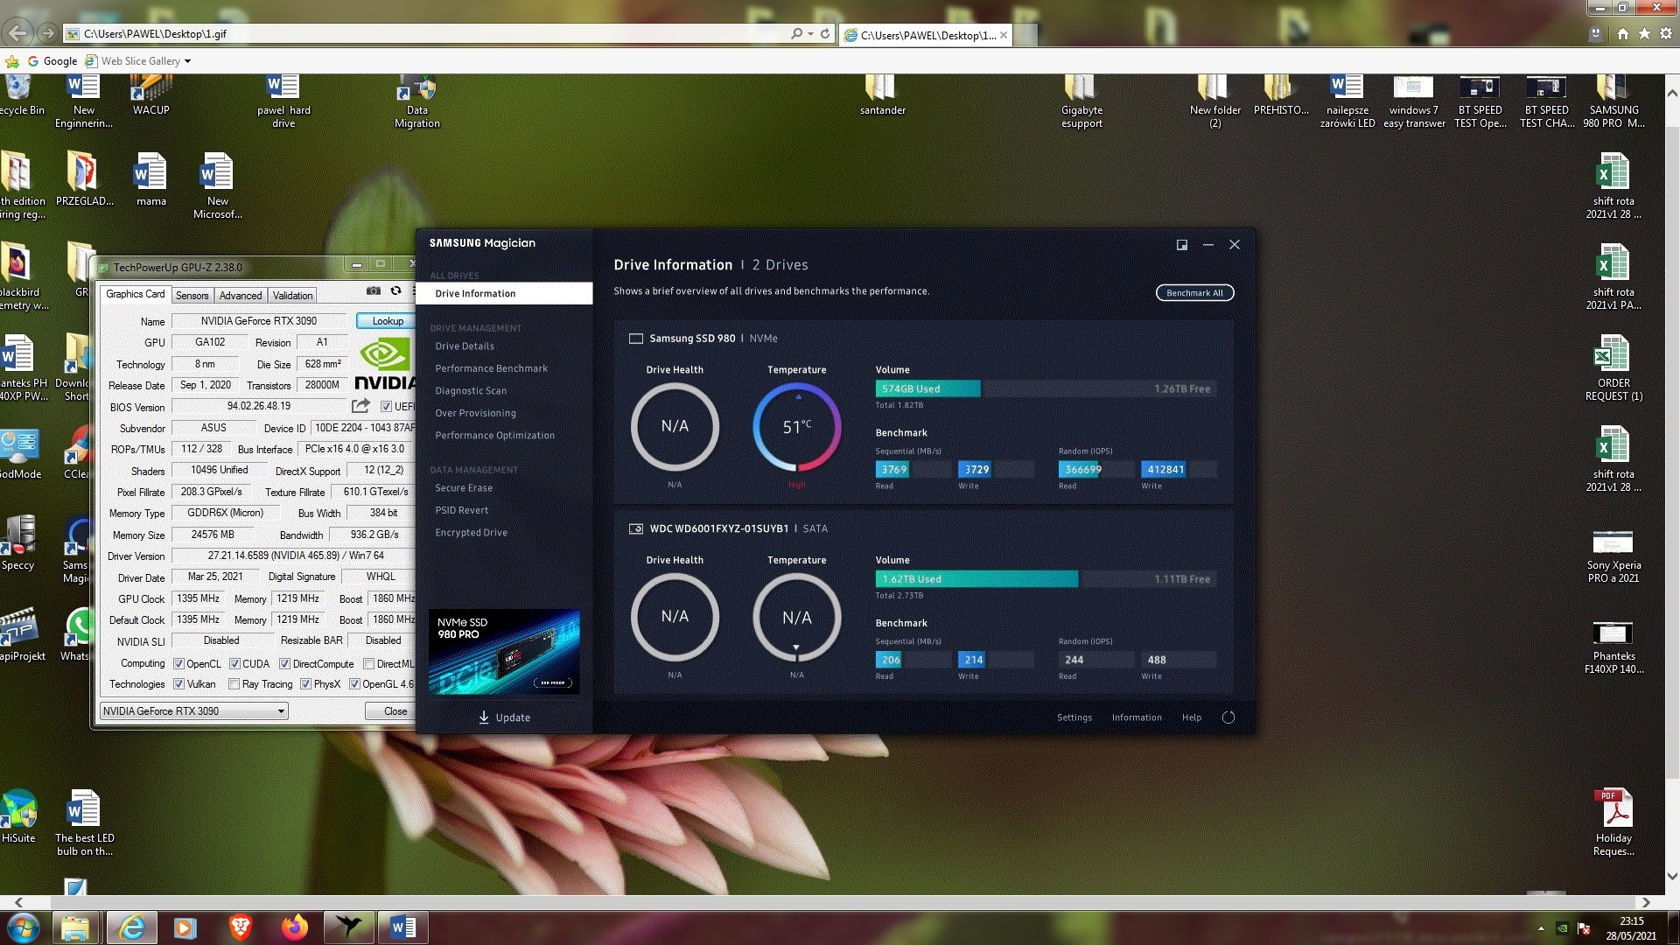Image resolution: width=1680 pixels, height=945 pixels.
Task: Toggle the DirectCompute checkbox
Action: [284, 664]
